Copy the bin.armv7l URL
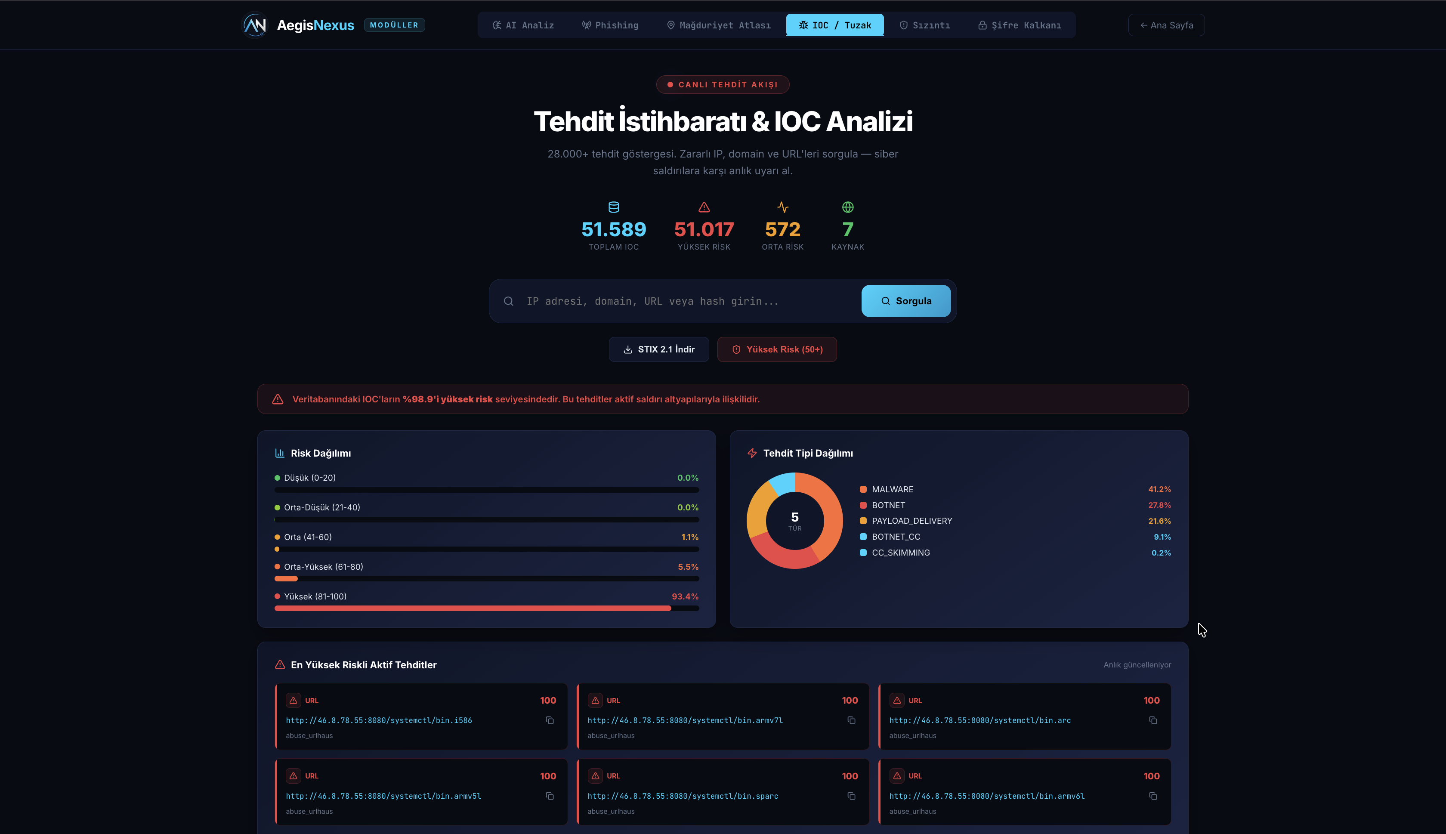This screenshot has height=834, width=1446. [x=852, y=720]
